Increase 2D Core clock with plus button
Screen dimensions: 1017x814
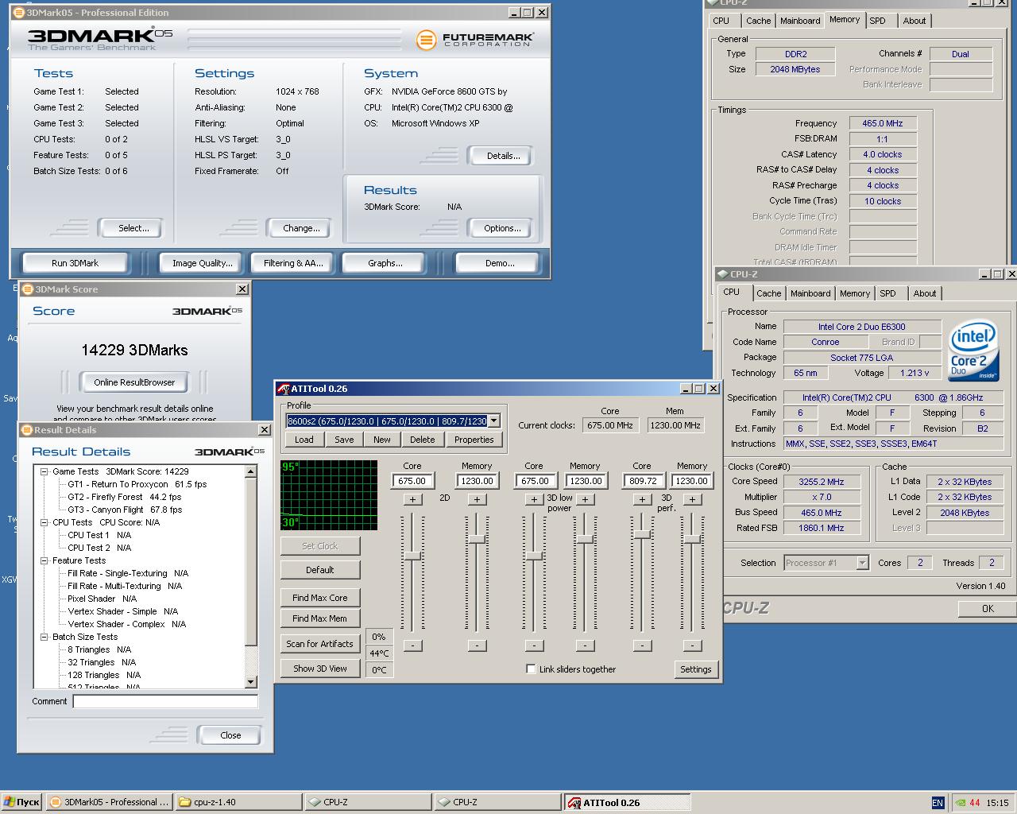click(x=412, y=499)
